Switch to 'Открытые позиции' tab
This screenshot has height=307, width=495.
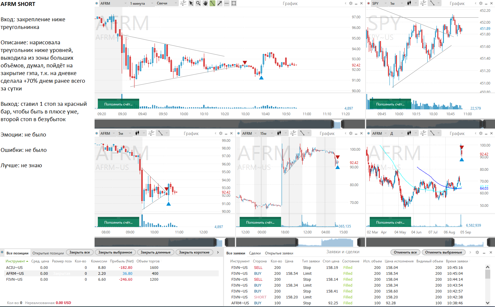pyautogui.click(x=48, y=253)
